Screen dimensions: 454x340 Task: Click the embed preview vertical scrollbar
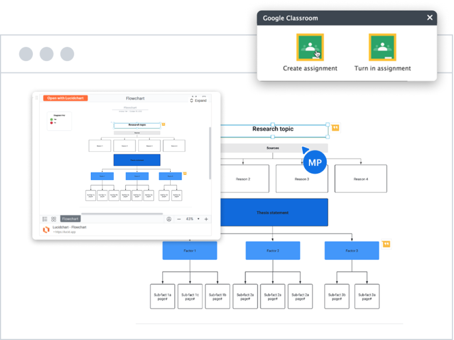coord(210,153)
